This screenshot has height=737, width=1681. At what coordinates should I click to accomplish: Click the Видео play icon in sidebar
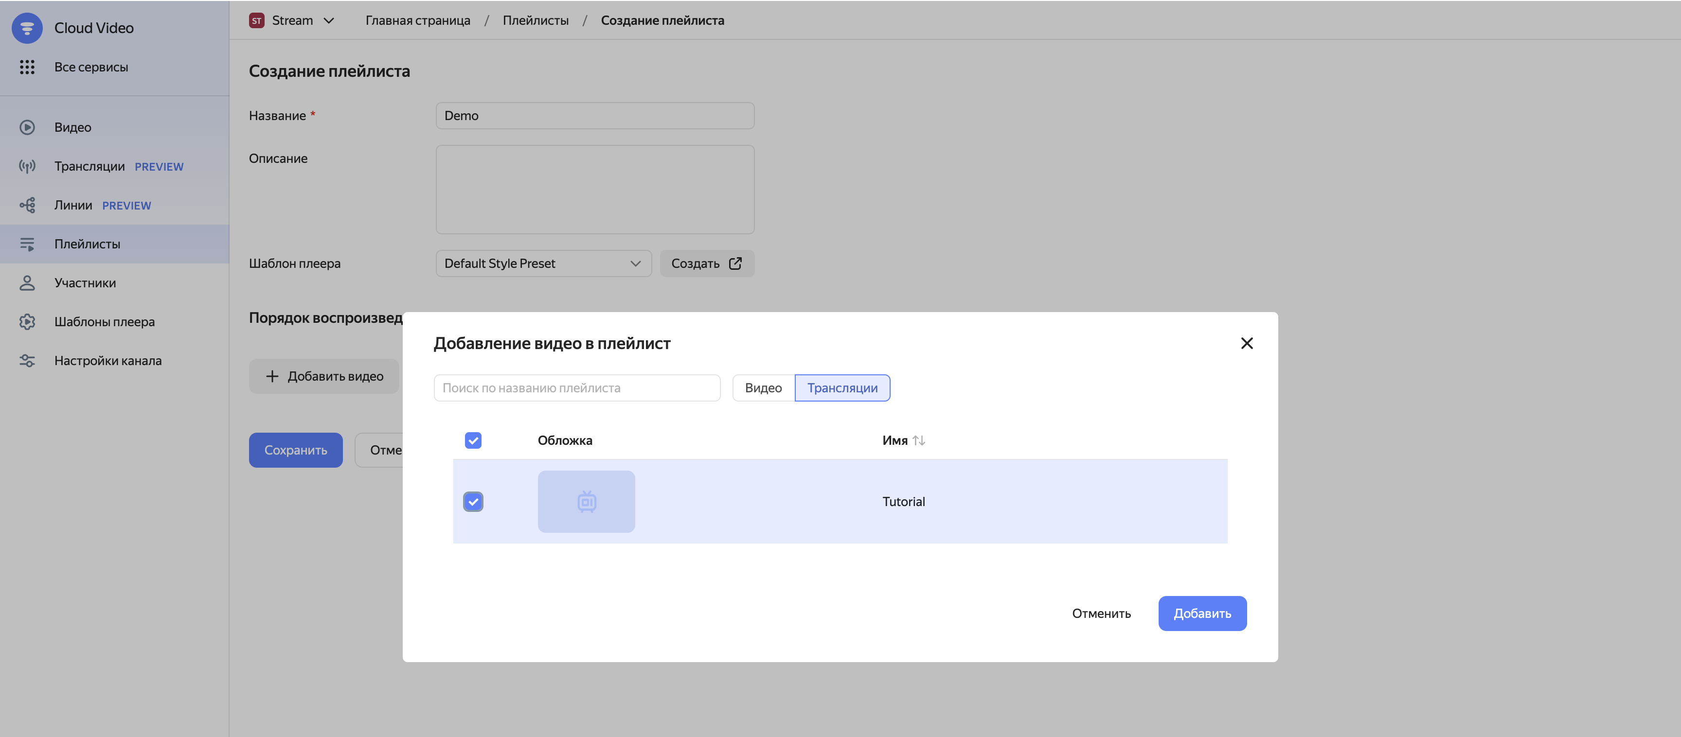click(27, 127)
